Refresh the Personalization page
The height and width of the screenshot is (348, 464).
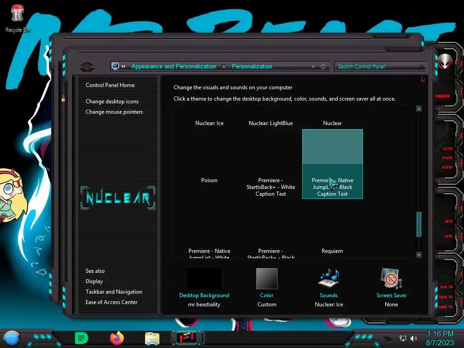pos(323,67)
